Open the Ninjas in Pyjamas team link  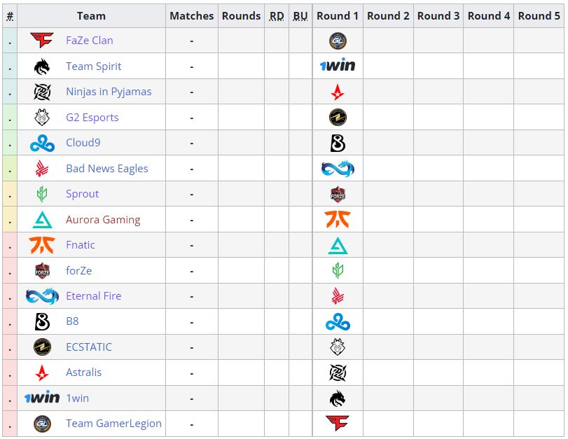[109, 92]
